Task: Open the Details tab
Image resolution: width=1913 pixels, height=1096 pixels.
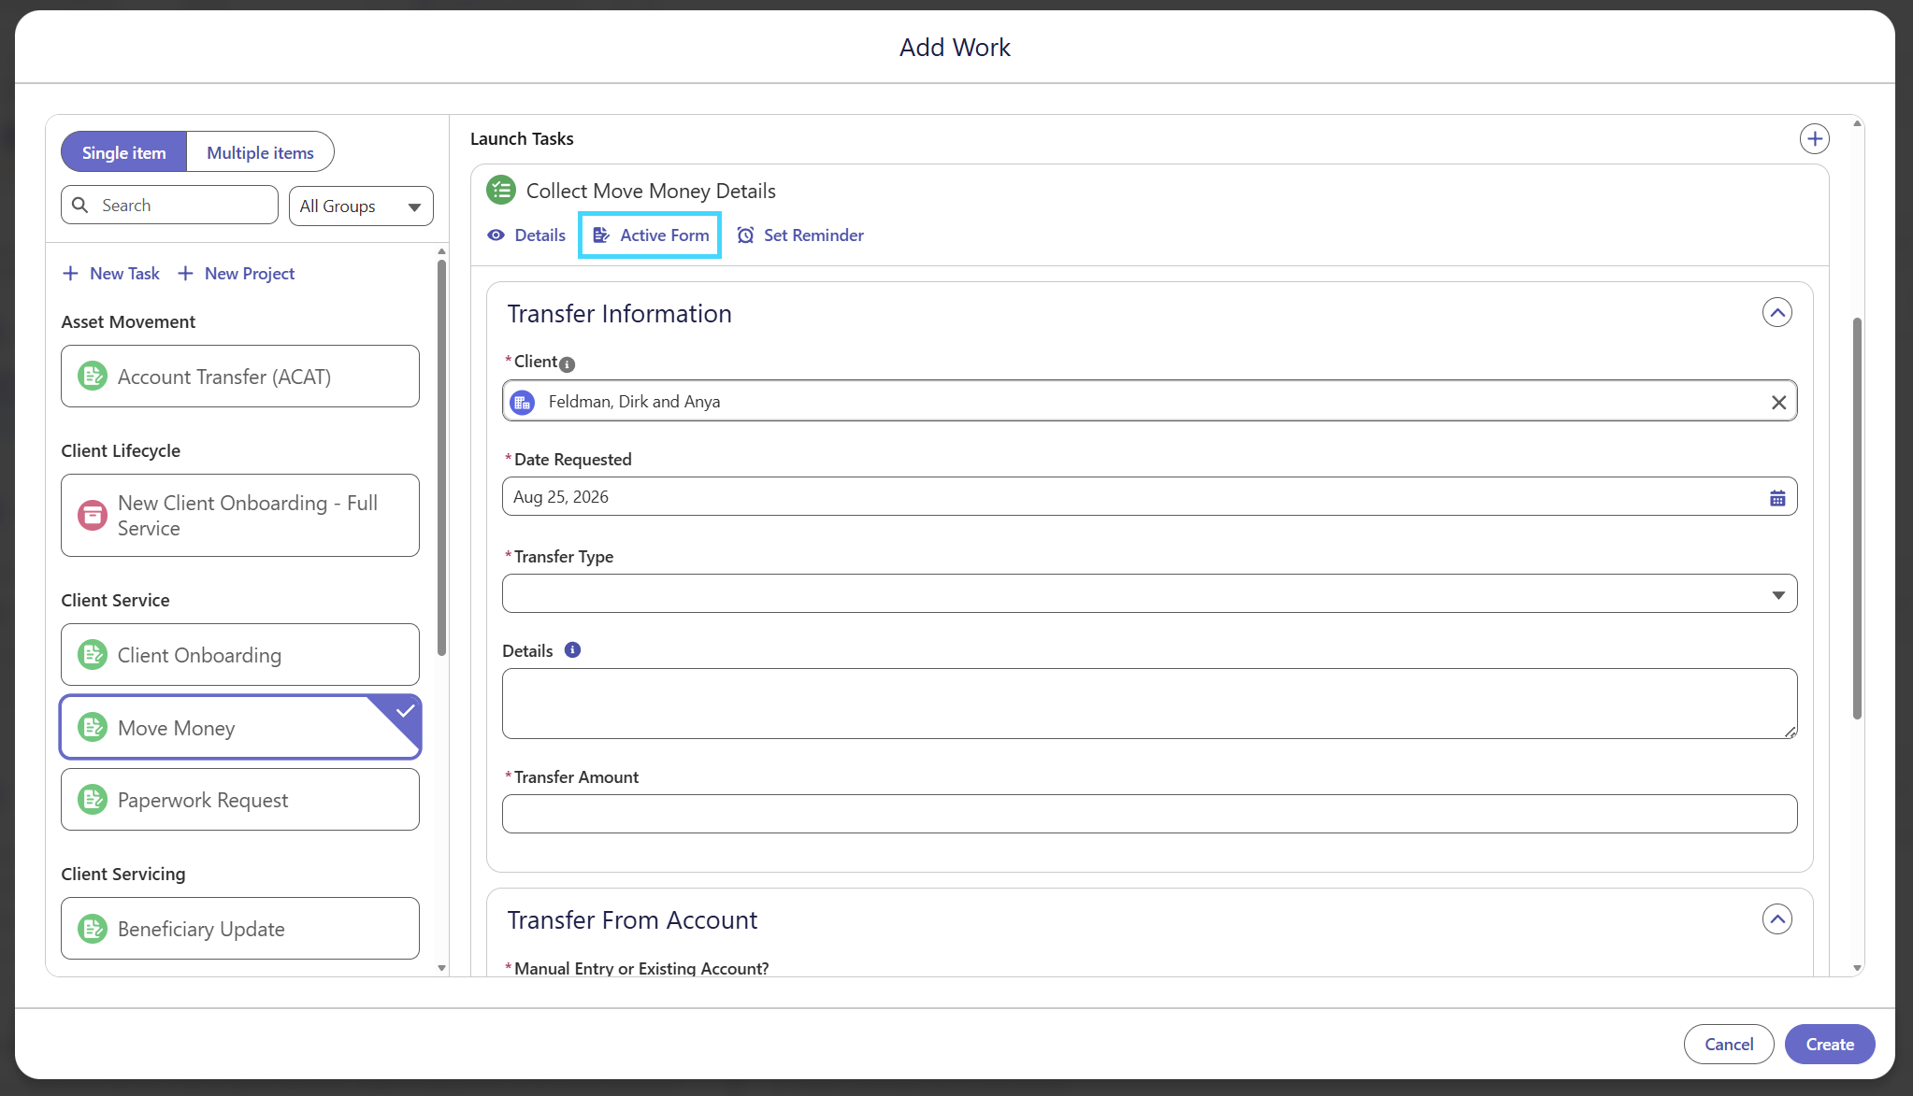Action: coord(526,235)
